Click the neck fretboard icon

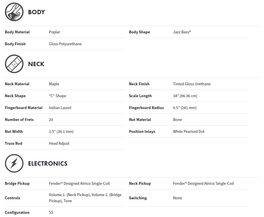point(14,64)
